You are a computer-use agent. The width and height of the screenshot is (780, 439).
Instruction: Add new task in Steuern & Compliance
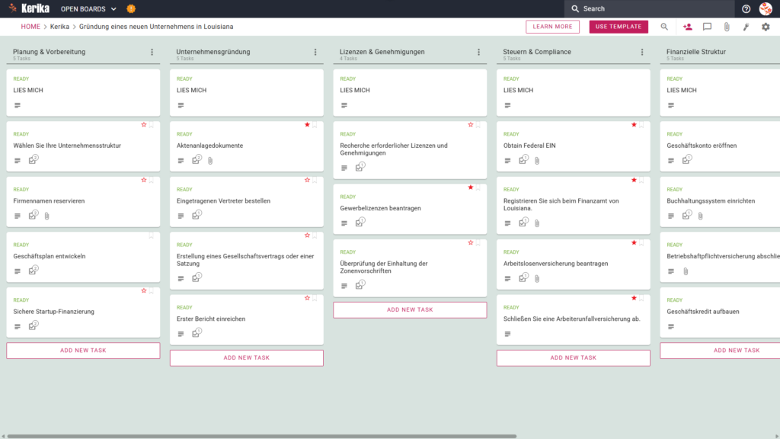point(573,358)
